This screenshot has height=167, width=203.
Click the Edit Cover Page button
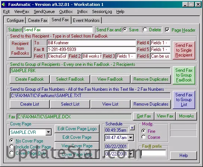(77, 137)
